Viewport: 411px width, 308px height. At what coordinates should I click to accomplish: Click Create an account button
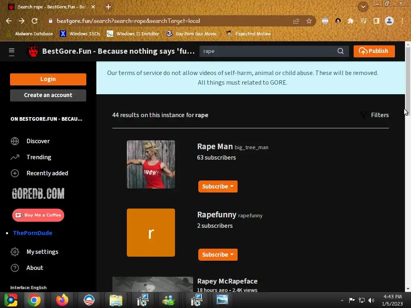(48, 95)
